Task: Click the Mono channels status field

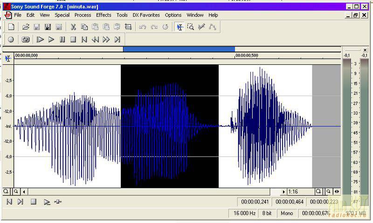Action: click(x=287, y=213)
